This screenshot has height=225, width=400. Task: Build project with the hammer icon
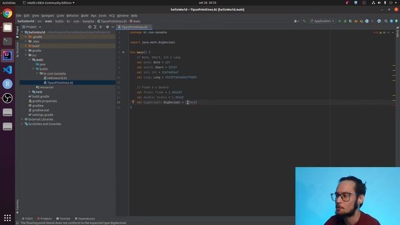click(x=304, y=21)
